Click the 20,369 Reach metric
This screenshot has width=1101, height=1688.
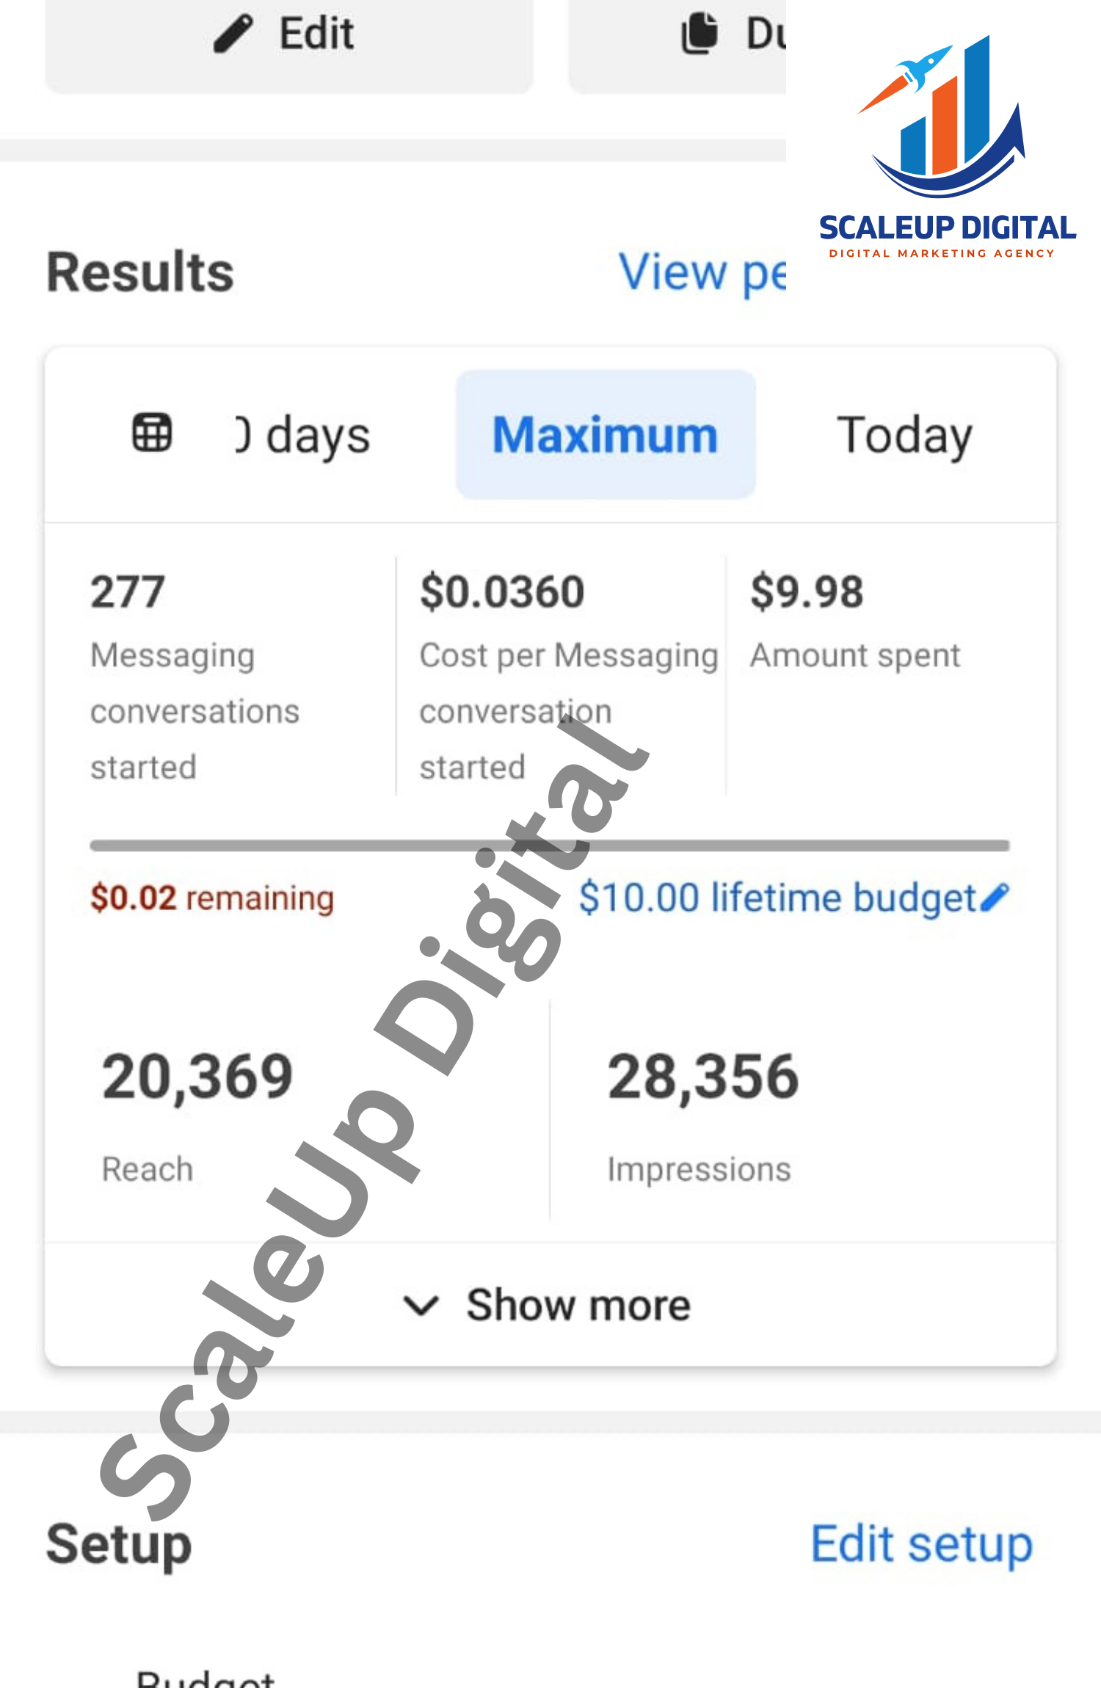coord(197,1077)
